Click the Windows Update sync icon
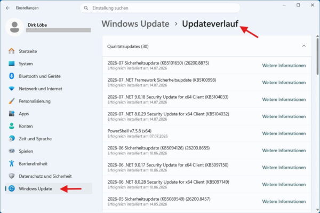 [x=12, y=188]
